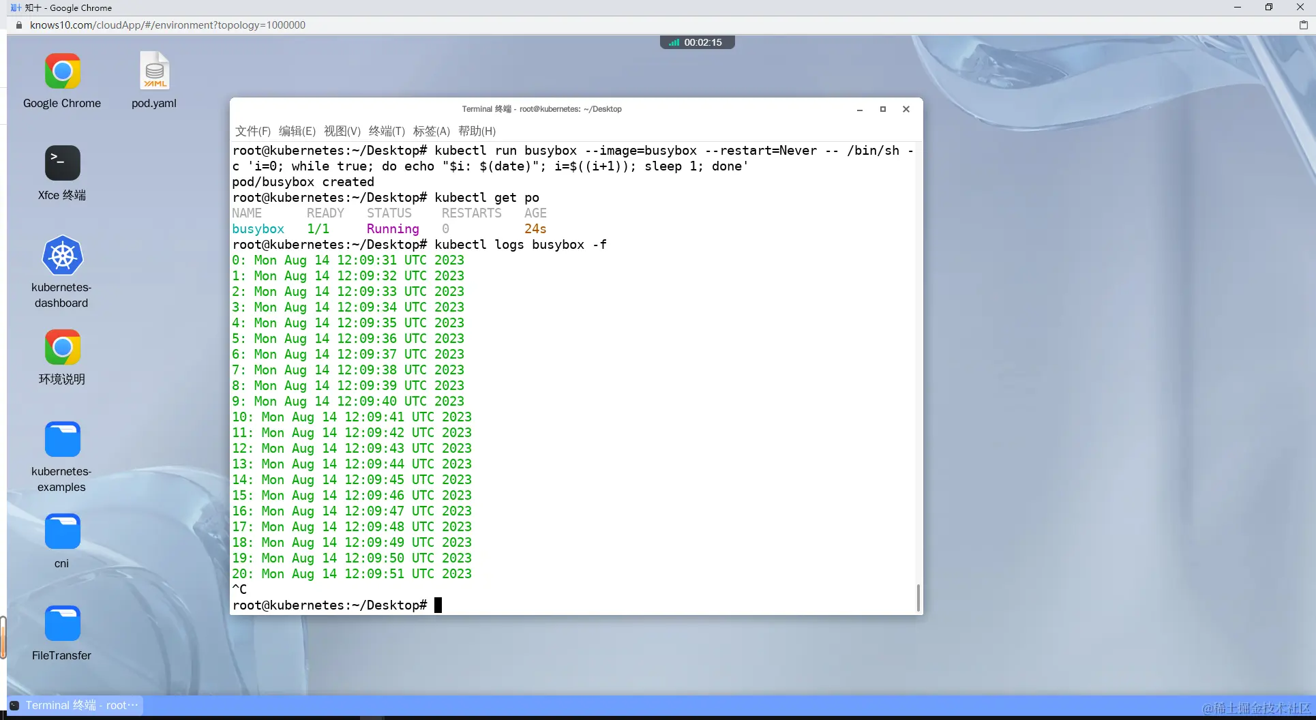Image resolution: width=1316 pixels, height=720 pixels.
Task: Click the terminal prompt cursor line
Action: click(337, 605)
